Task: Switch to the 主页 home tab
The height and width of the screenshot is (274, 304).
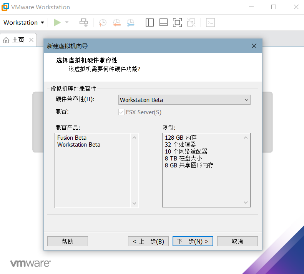Action: tap(18, 40)
